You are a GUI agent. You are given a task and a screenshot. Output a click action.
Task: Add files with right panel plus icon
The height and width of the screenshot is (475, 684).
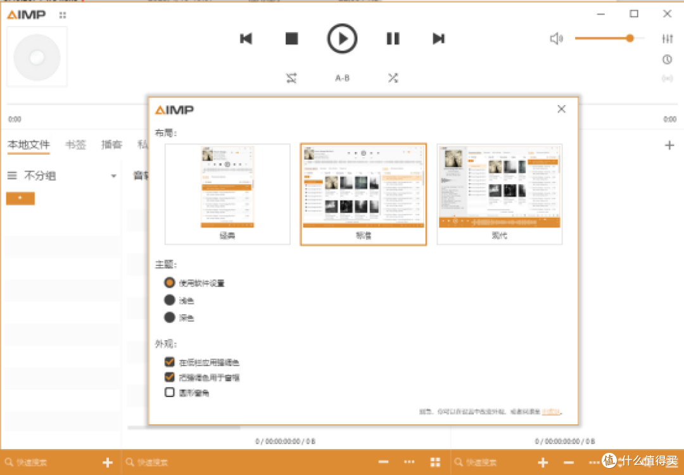(x=543, y=462)
